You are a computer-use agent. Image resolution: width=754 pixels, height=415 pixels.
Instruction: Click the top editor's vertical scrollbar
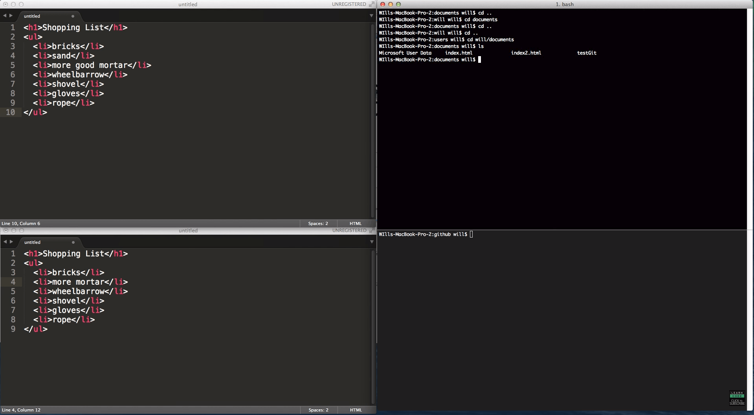coord(373,118)
